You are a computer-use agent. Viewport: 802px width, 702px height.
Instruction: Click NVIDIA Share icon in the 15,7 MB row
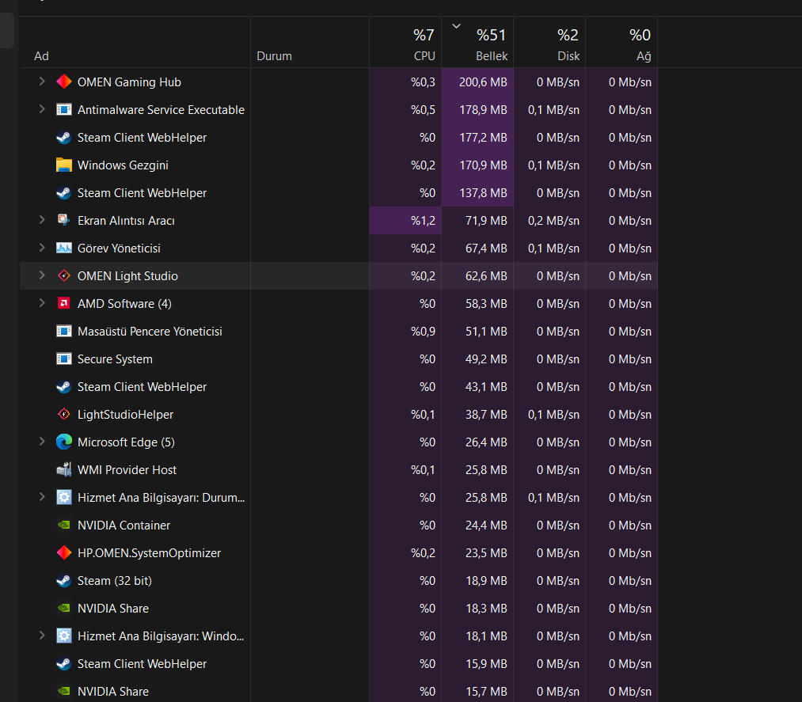pos(64,691)
